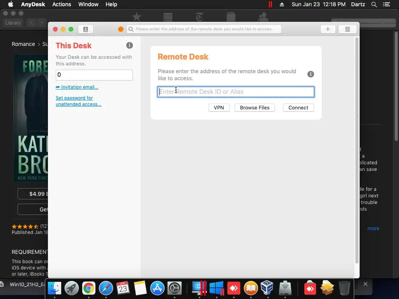The width and height of the screenshot is (399, 299).
Task: Click the AnyDesk icon beside Books in the Dock
Action: 234,288
